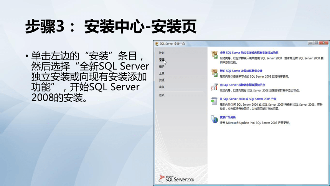Click the slide bullet text starting 单击左边的

click(90, 76)
